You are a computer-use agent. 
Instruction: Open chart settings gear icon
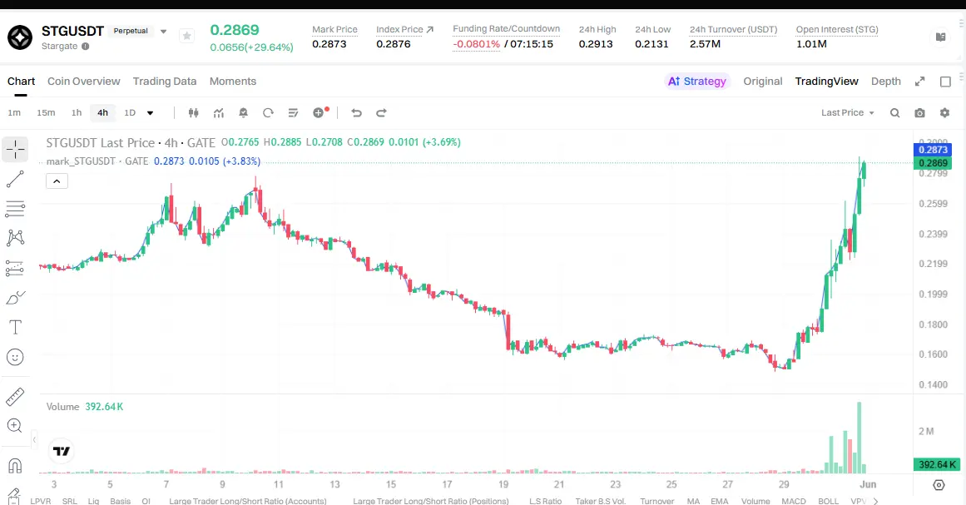(944, 112)
